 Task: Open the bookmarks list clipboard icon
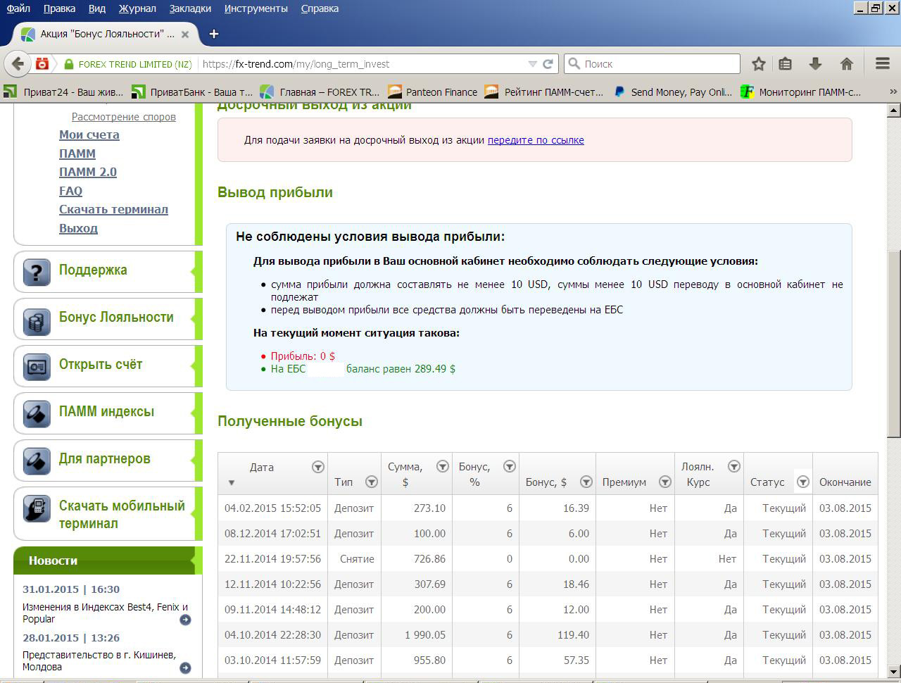tap(786, 64)
